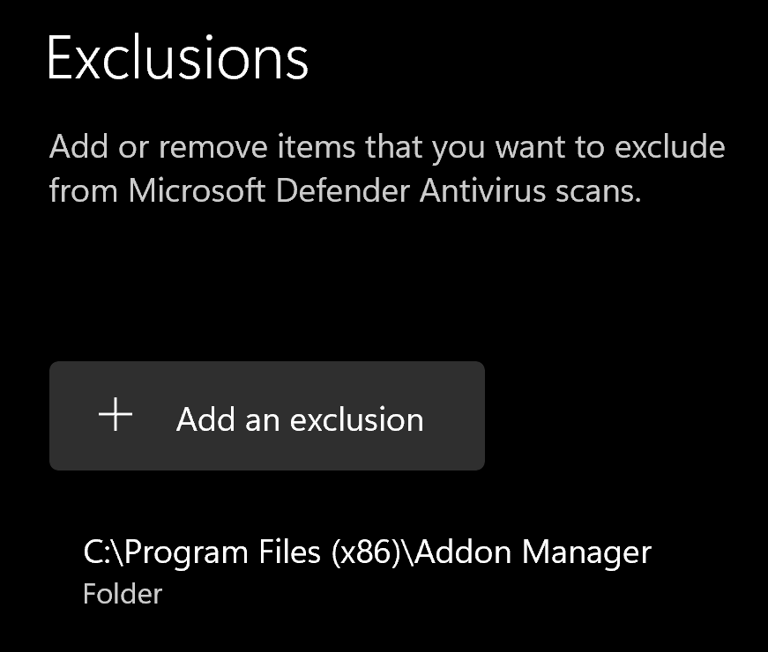
Task: Click the word "exclude" in the description
Action: point(670,146)
